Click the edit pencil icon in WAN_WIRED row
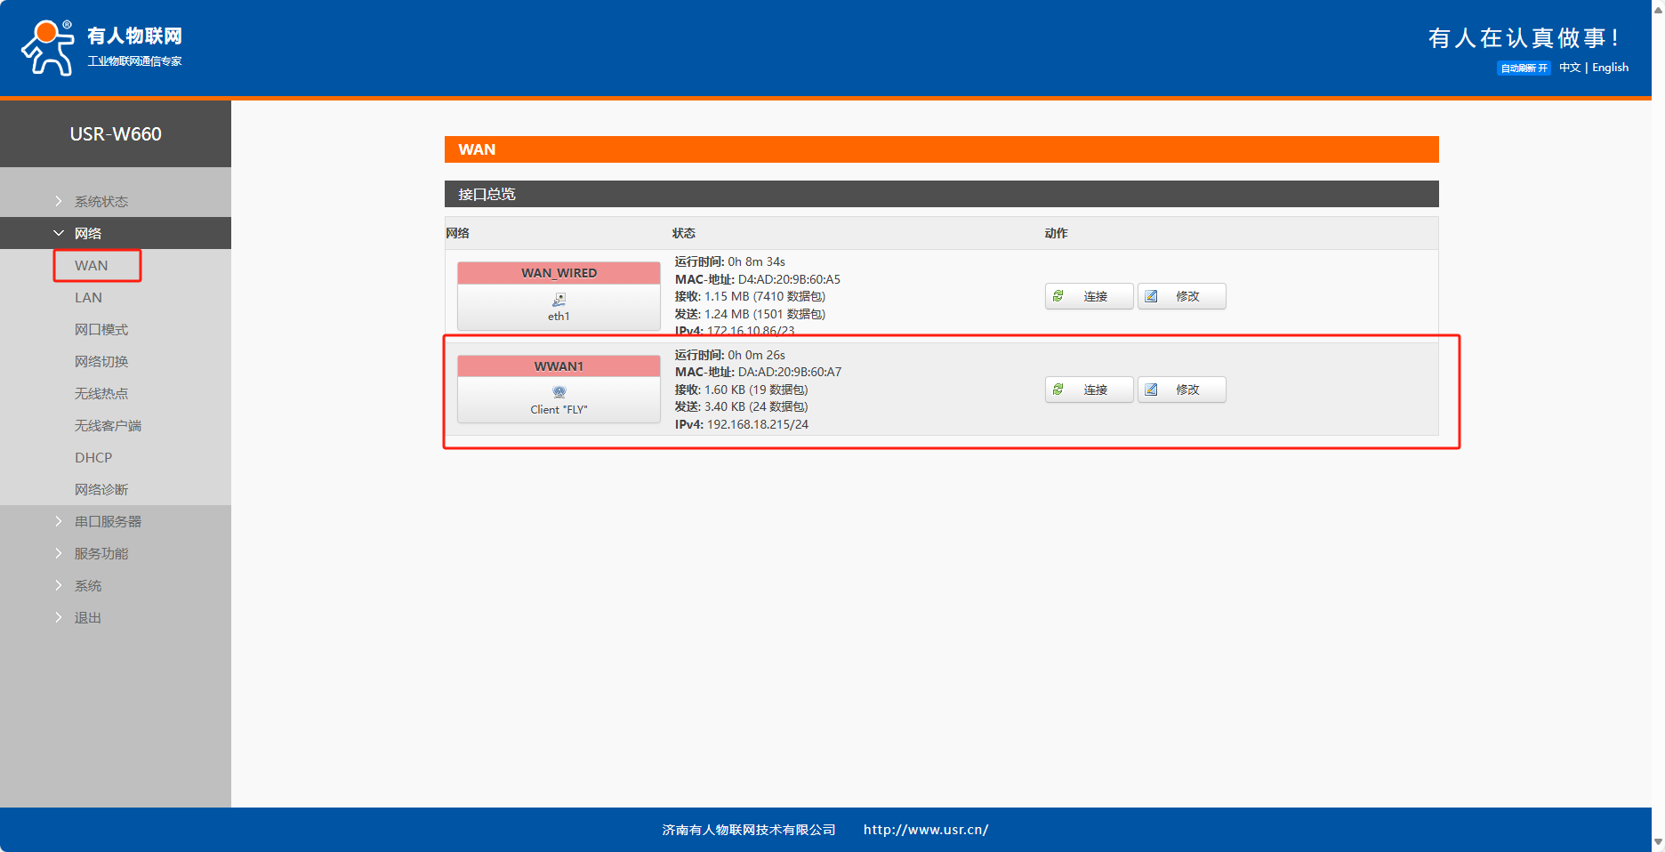 [x=1151, y=296]
